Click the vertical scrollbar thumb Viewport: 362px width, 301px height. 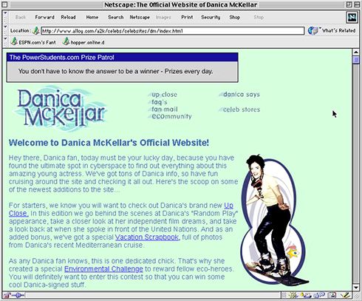(x=356, y=60)
